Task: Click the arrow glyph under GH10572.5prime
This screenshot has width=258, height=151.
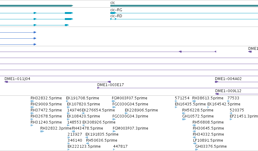Action: tap(184, 119)
